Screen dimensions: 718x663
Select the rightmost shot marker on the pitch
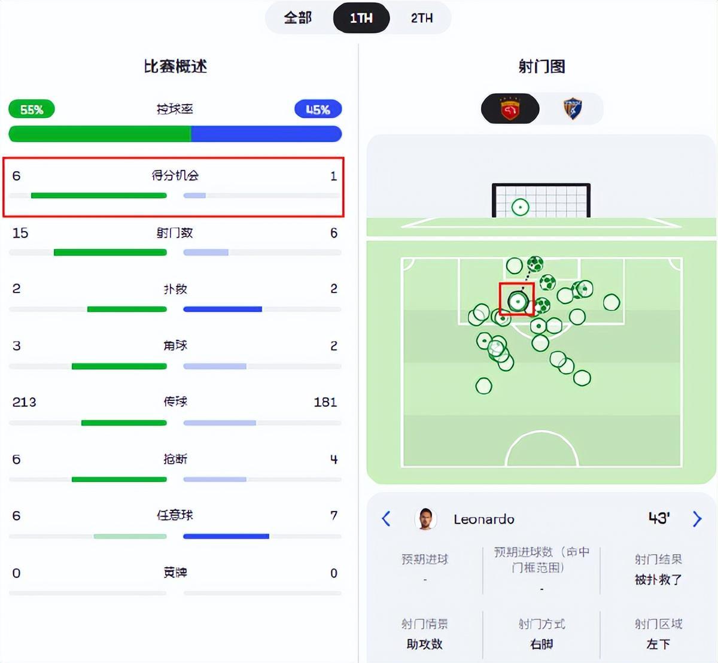coord(611,302)
